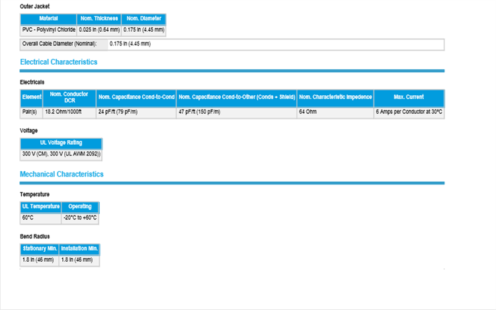Select the Material column header
The image size is (496, 310).
pyautogui.click(x=49, y=19)
